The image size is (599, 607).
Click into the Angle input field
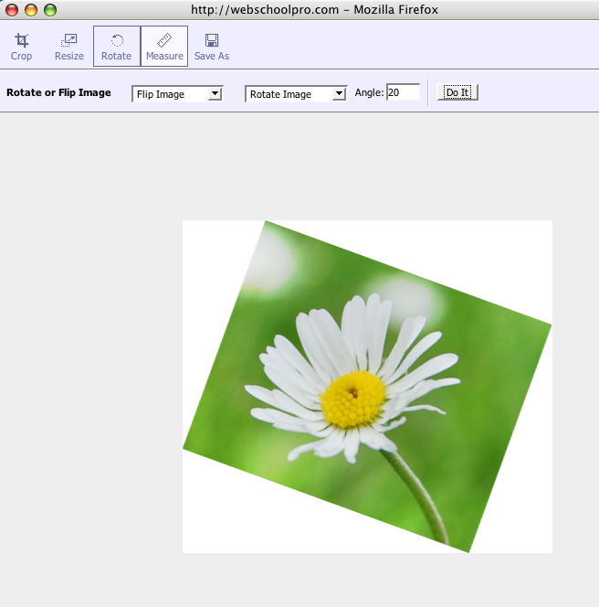point(403,92)
